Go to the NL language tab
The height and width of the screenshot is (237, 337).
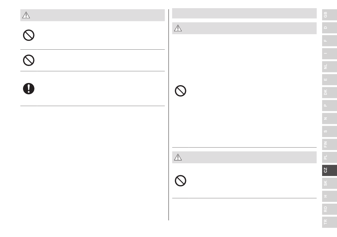point(330,67)
